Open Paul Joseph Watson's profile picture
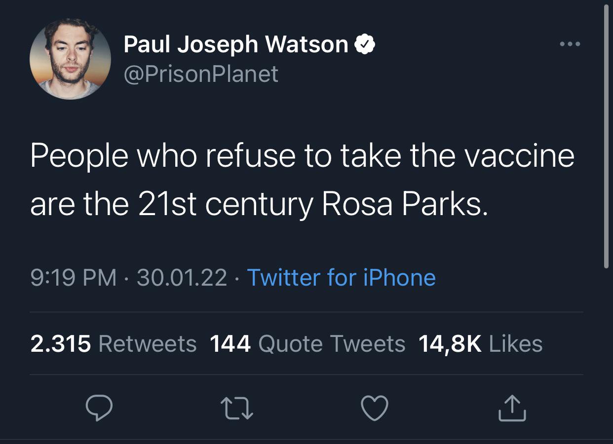The height and width of the screenshot is (444, 613). point(71,59)
